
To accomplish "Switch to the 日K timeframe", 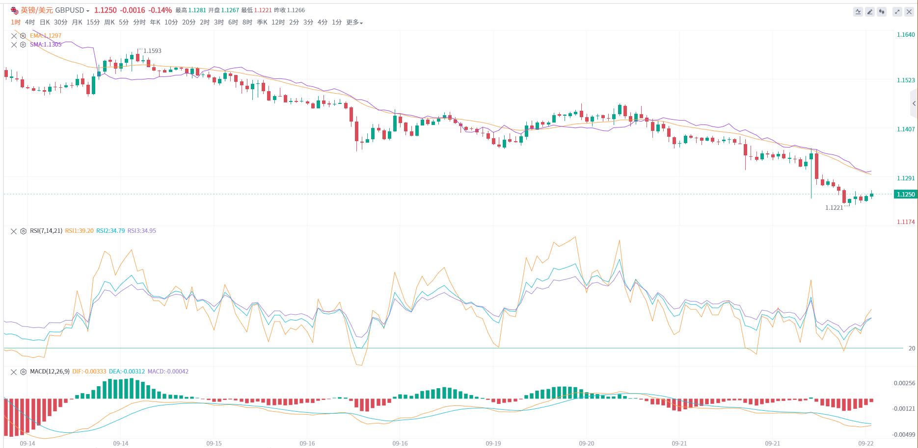I will pyautogui.click(x=45, y=23).
